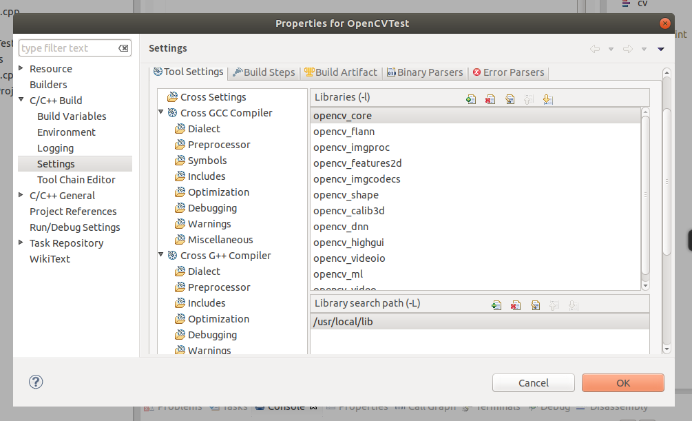This screenshot has width=692, height=421.
Task: Open the Binary Parsers tab
Action: (x=425, y=72)
